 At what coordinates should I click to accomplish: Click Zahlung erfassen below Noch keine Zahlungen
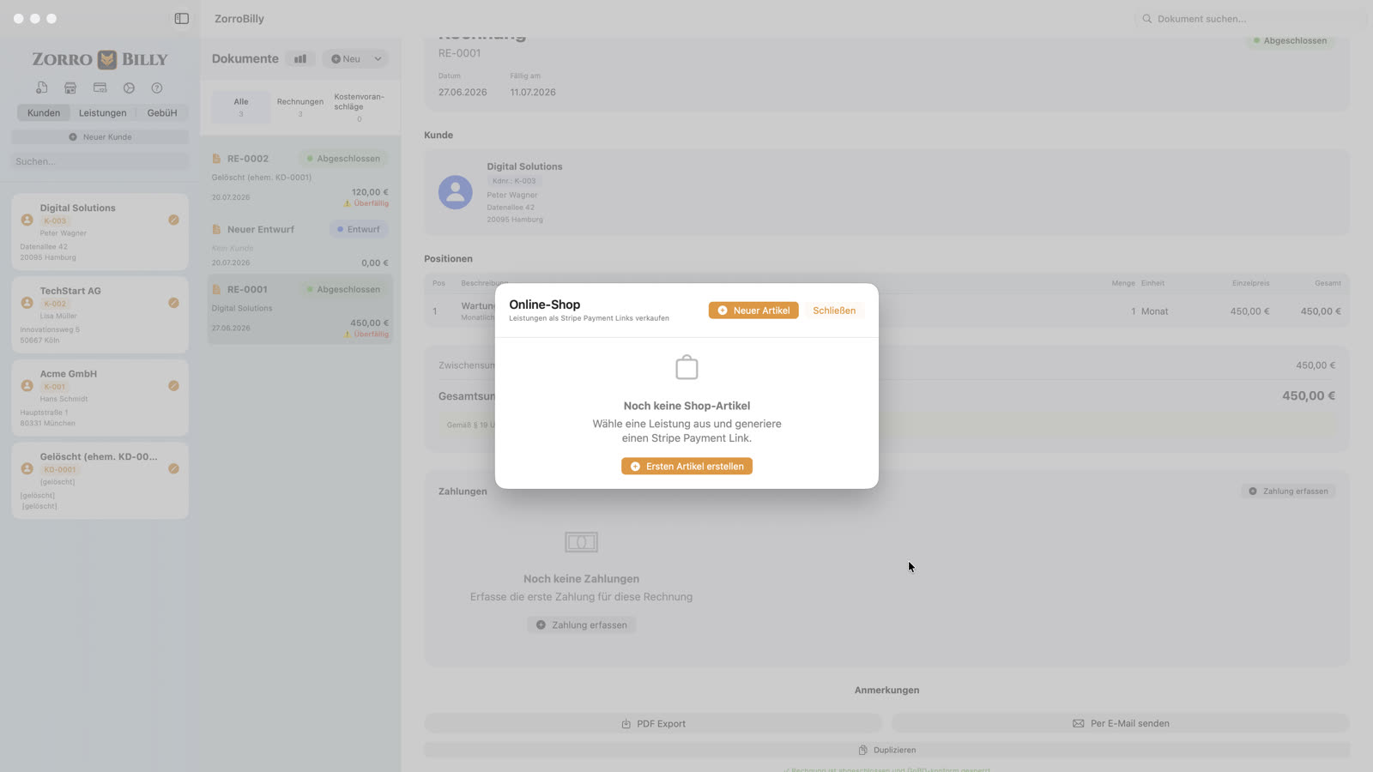pos(582,625)
